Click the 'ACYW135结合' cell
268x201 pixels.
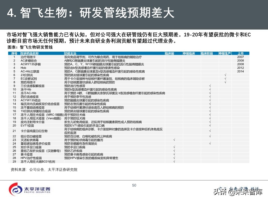31,100
